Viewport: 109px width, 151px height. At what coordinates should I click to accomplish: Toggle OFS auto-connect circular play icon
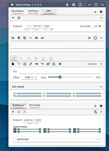pos(19,18)
